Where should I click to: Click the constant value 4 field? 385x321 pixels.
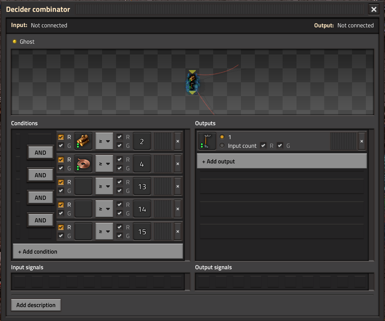[x=142, y=164]
